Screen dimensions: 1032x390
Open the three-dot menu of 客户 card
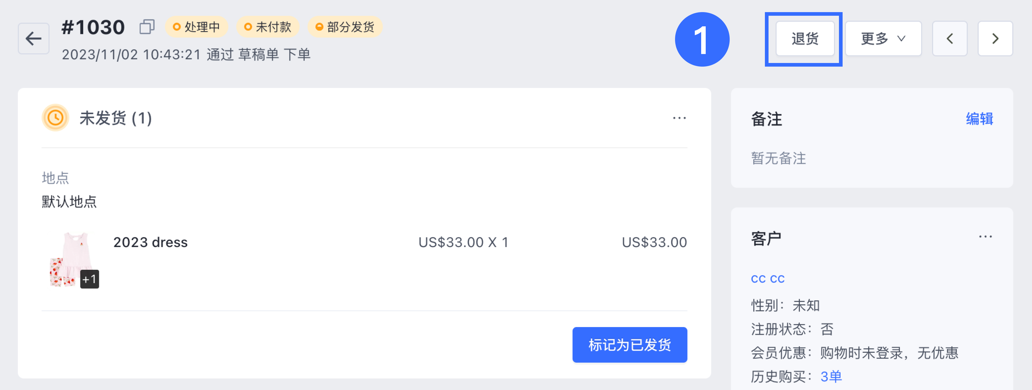985,236
